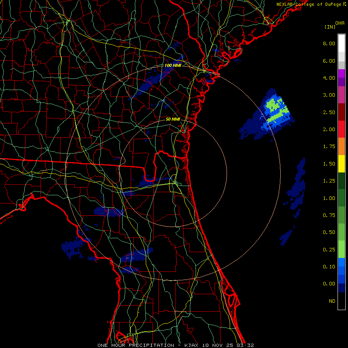
Task: Click the 0.10 legend value
Action: pyautogui.click(x=329, y=267)
